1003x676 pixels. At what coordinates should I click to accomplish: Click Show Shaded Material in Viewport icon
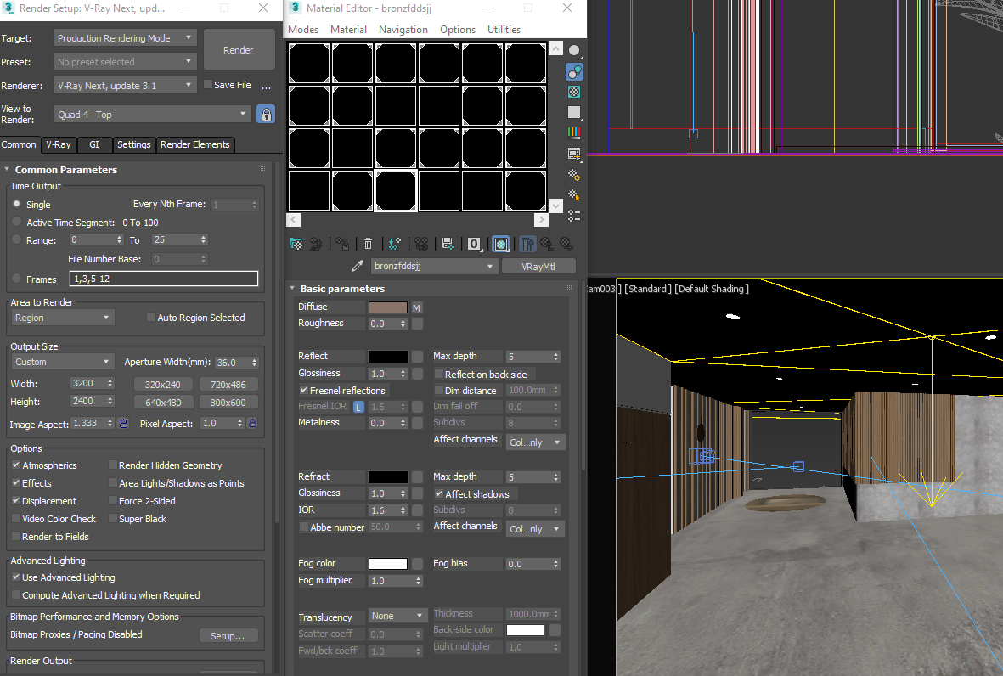[x=501, y=244]
